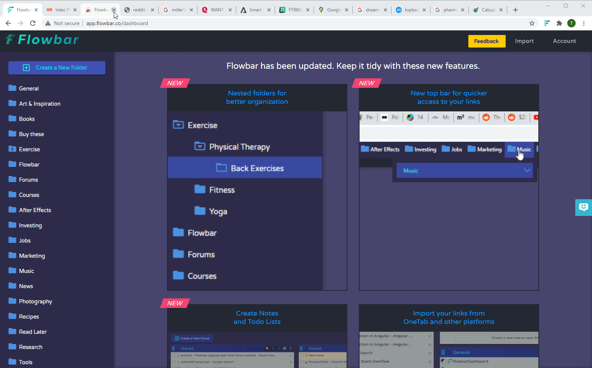
Task: Click the top bar preview image
Action: (449, 201)
